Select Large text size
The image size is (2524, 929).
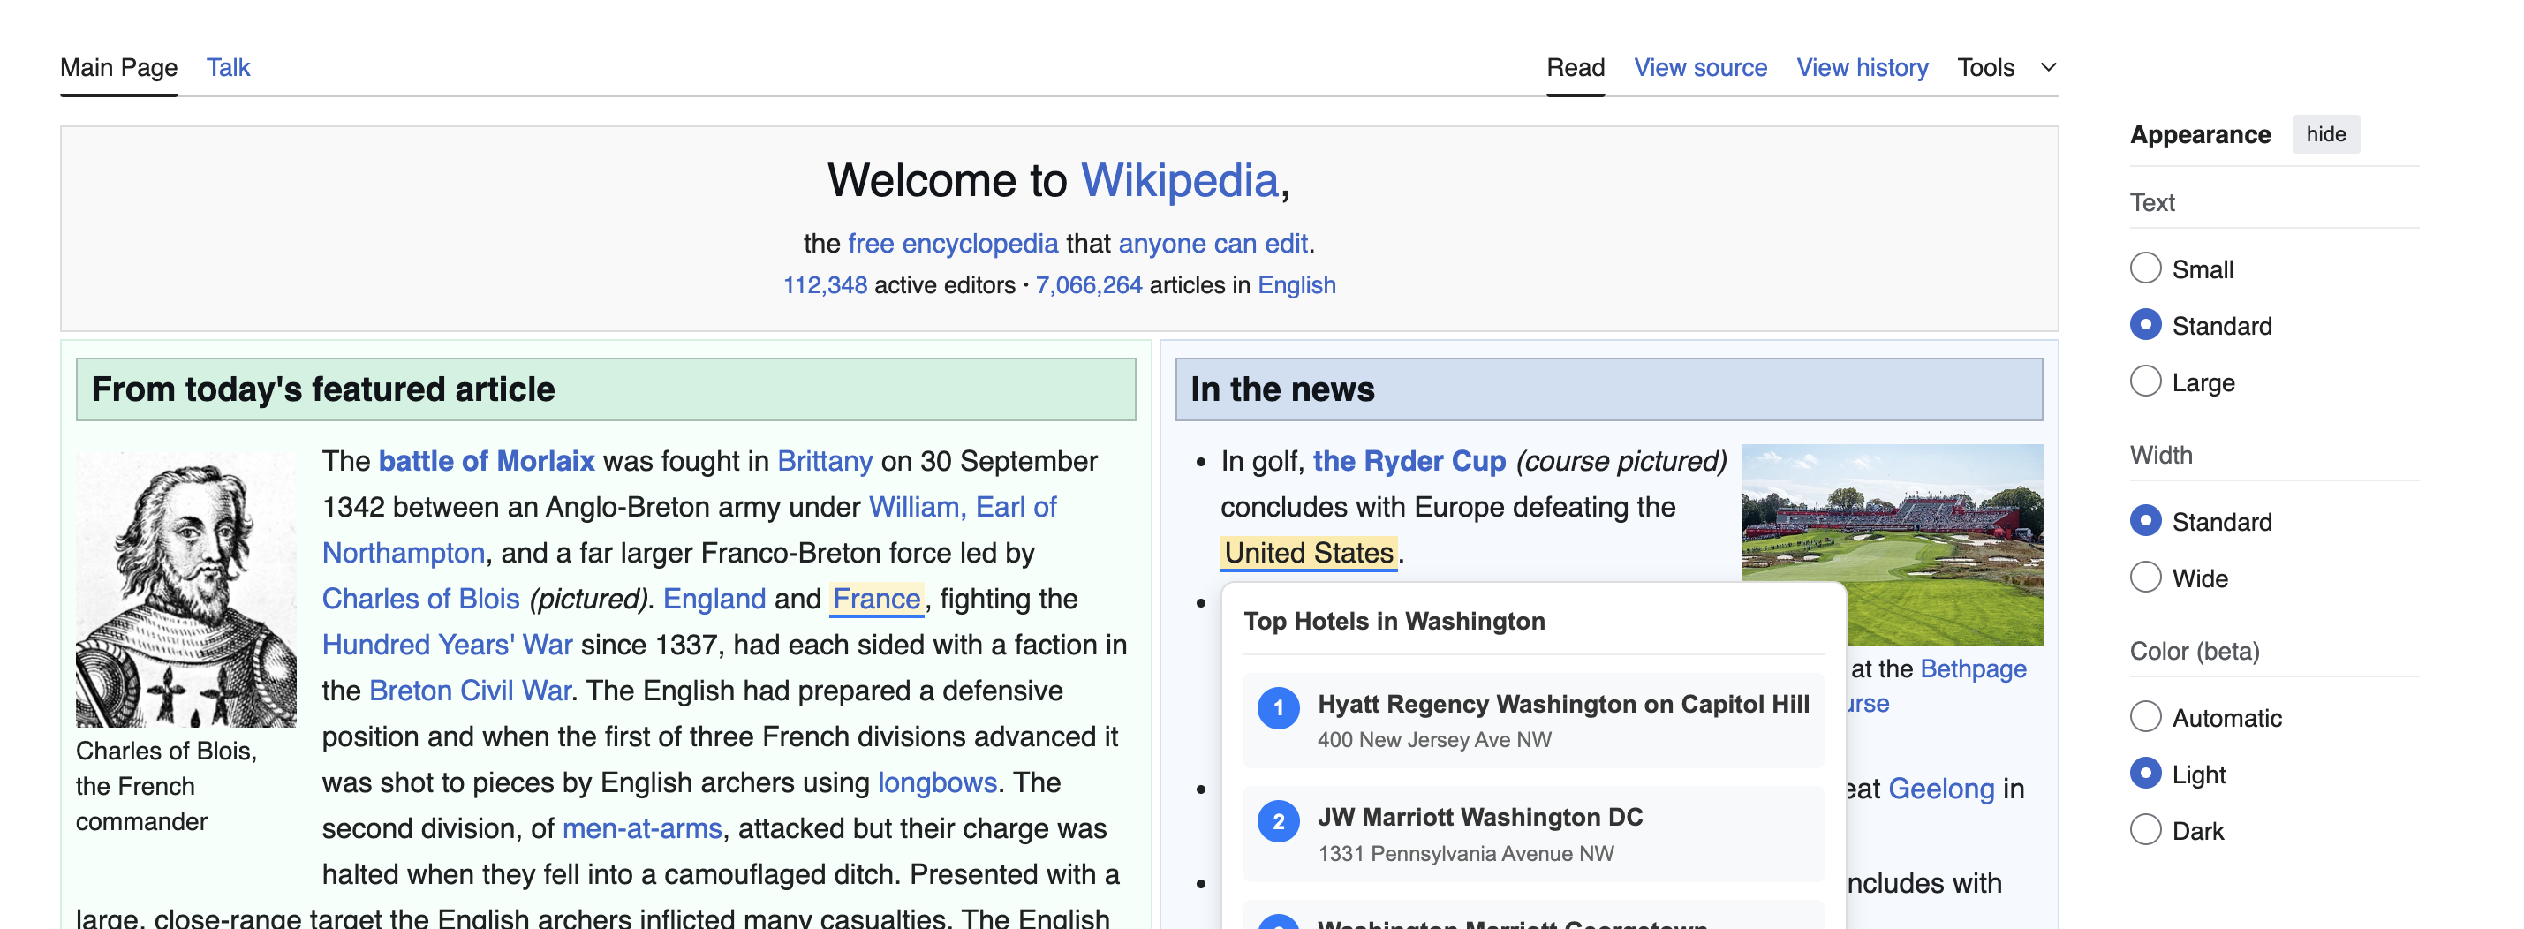[2145, 381]
